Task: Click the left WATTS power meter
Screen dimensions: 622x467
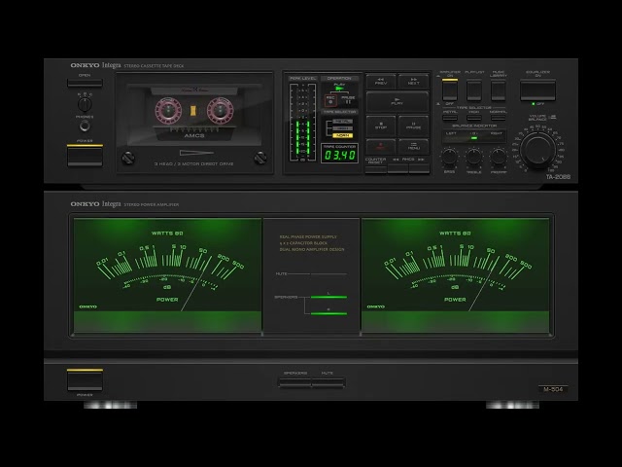Action: pyautogui.click(x=167, y=274)
